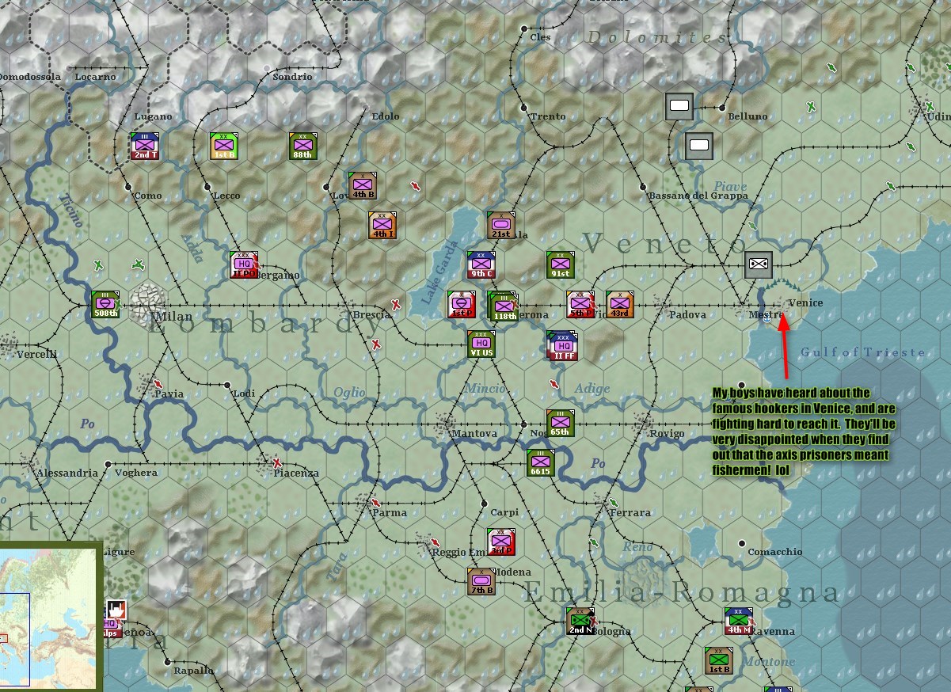Select the 4th B brigade counter
Screen dimensions: 951x692
pos(362,185)
